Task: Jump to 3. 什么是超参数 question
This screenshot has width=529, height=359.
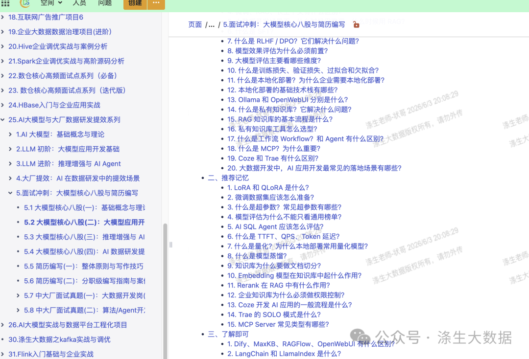Action: pos(284,207)
